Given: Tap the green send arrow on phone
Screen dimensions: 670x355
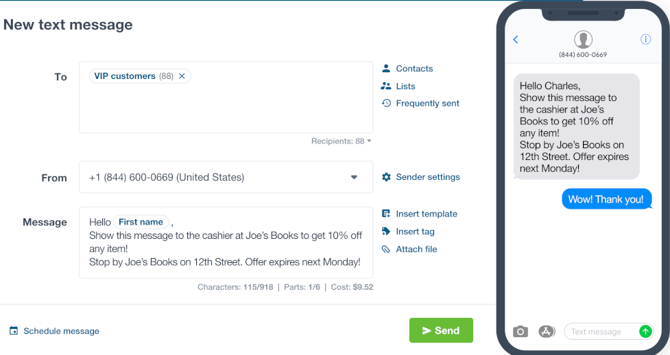Looking at the screenshot, I should (645, 332).
